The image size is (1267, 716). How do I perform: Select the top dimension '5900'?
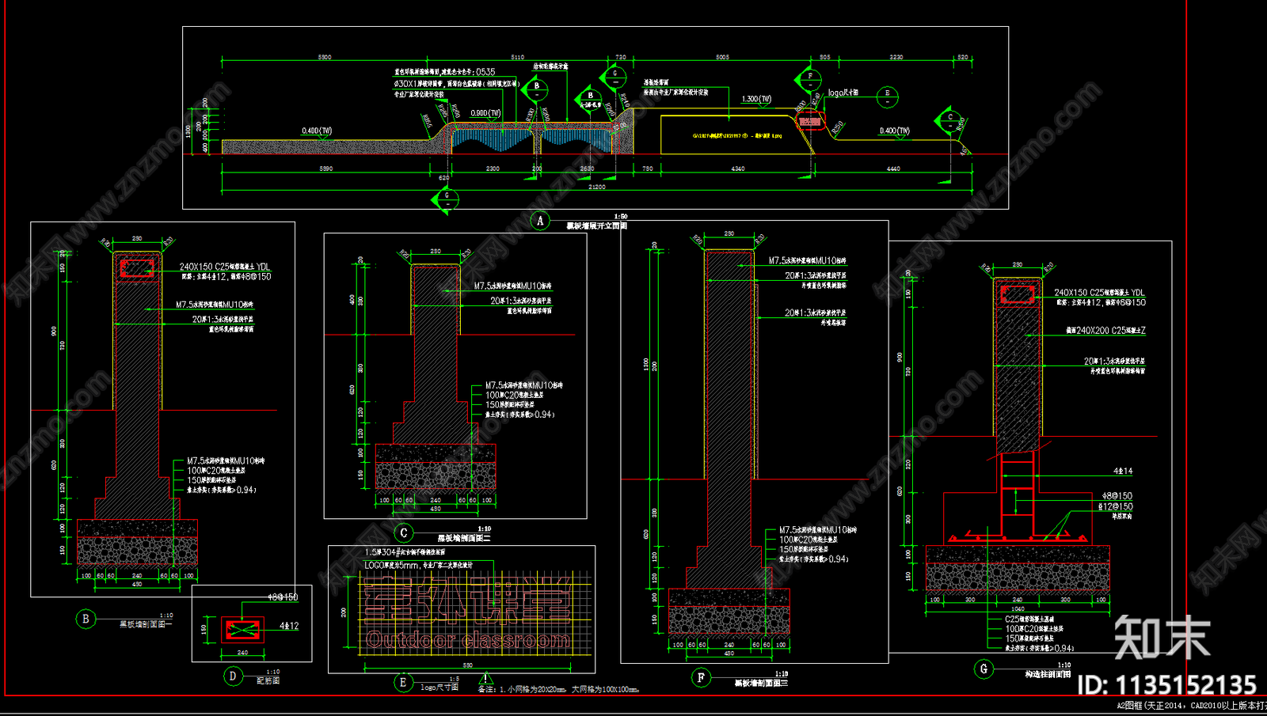point(325,57)
